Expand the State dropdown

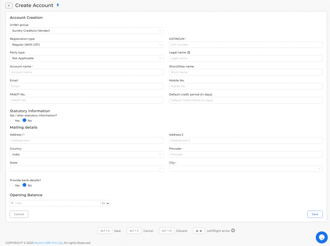click(86, 168)
